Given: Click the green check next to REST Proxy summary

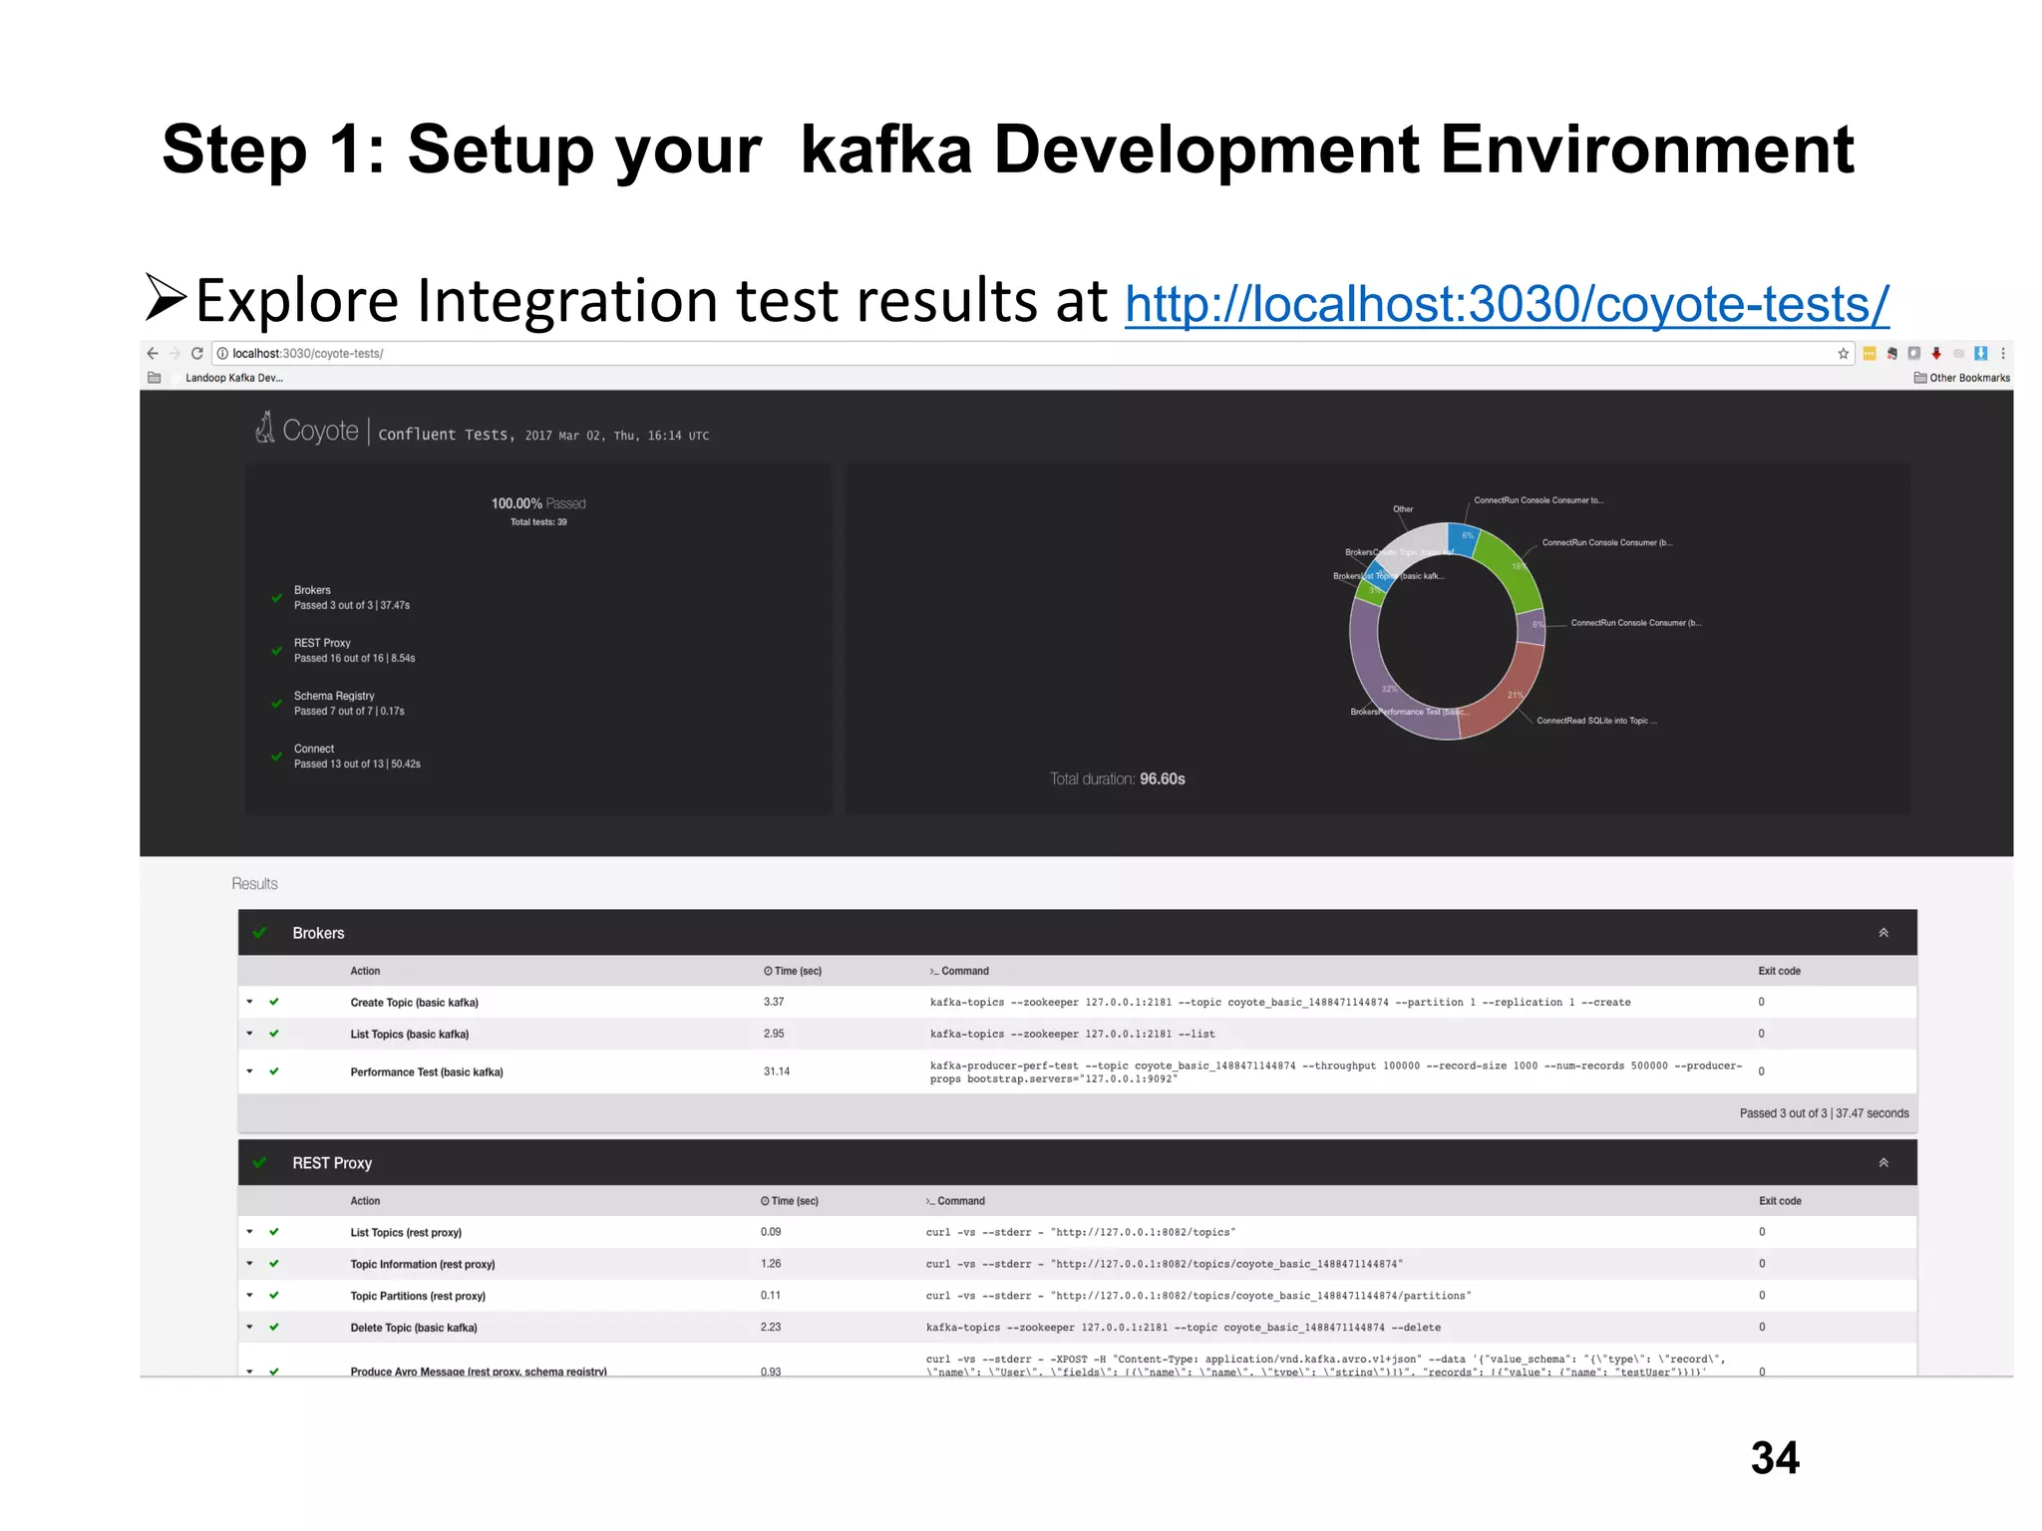Looking at the screenshot, I should [x=276, y=651].
